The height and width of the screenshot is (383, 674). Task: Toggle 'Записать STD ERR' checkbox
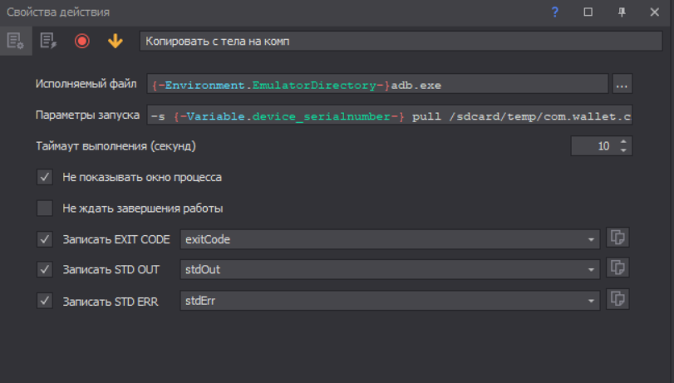click(45, 300)
